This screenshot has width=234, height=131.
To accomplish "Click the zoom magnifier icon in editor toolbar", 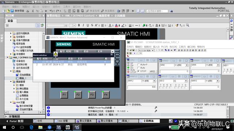I will tap(188, 25).
